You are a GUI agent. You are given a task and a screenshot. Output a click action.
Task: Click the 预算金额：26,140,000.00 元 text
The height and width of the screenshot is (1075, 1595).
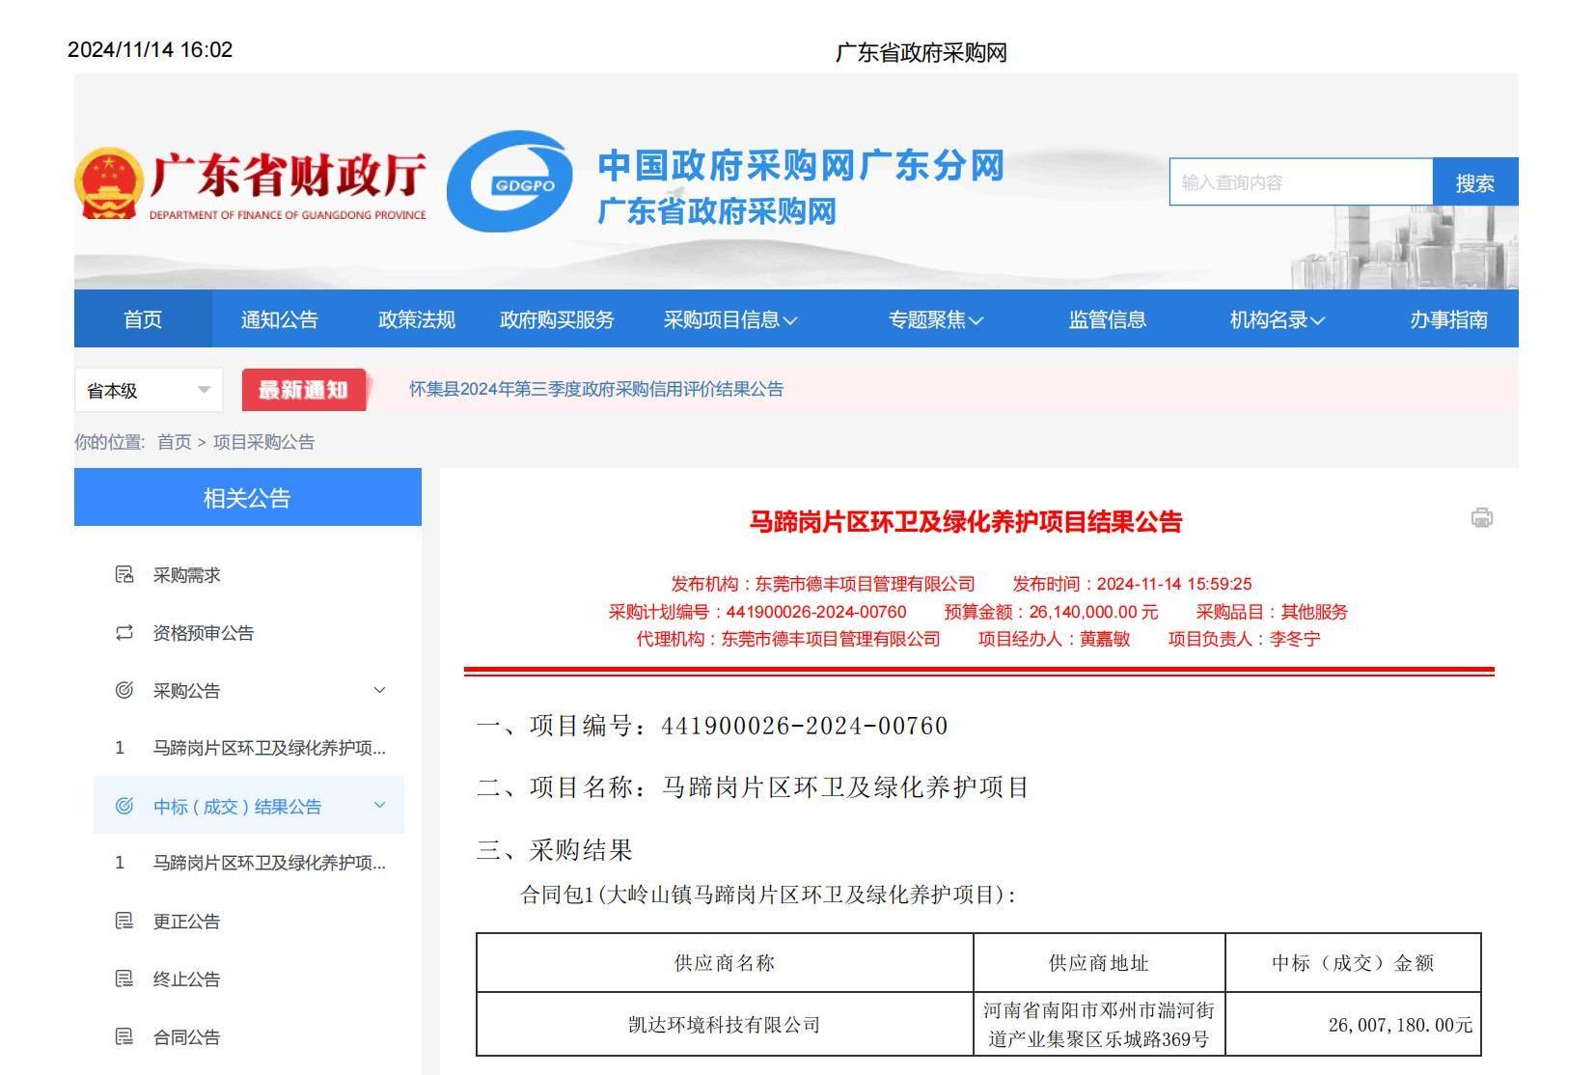point(1051,612)
